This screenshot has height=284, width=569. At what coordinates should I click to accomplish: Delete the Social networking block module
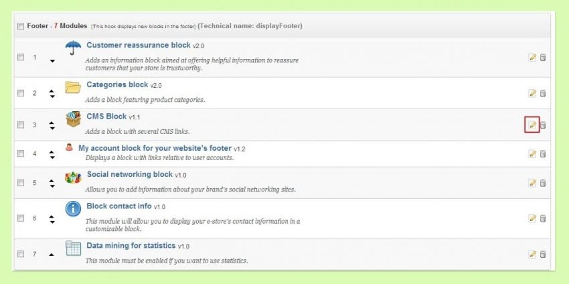pyautogui.click(x=542, y=183)
